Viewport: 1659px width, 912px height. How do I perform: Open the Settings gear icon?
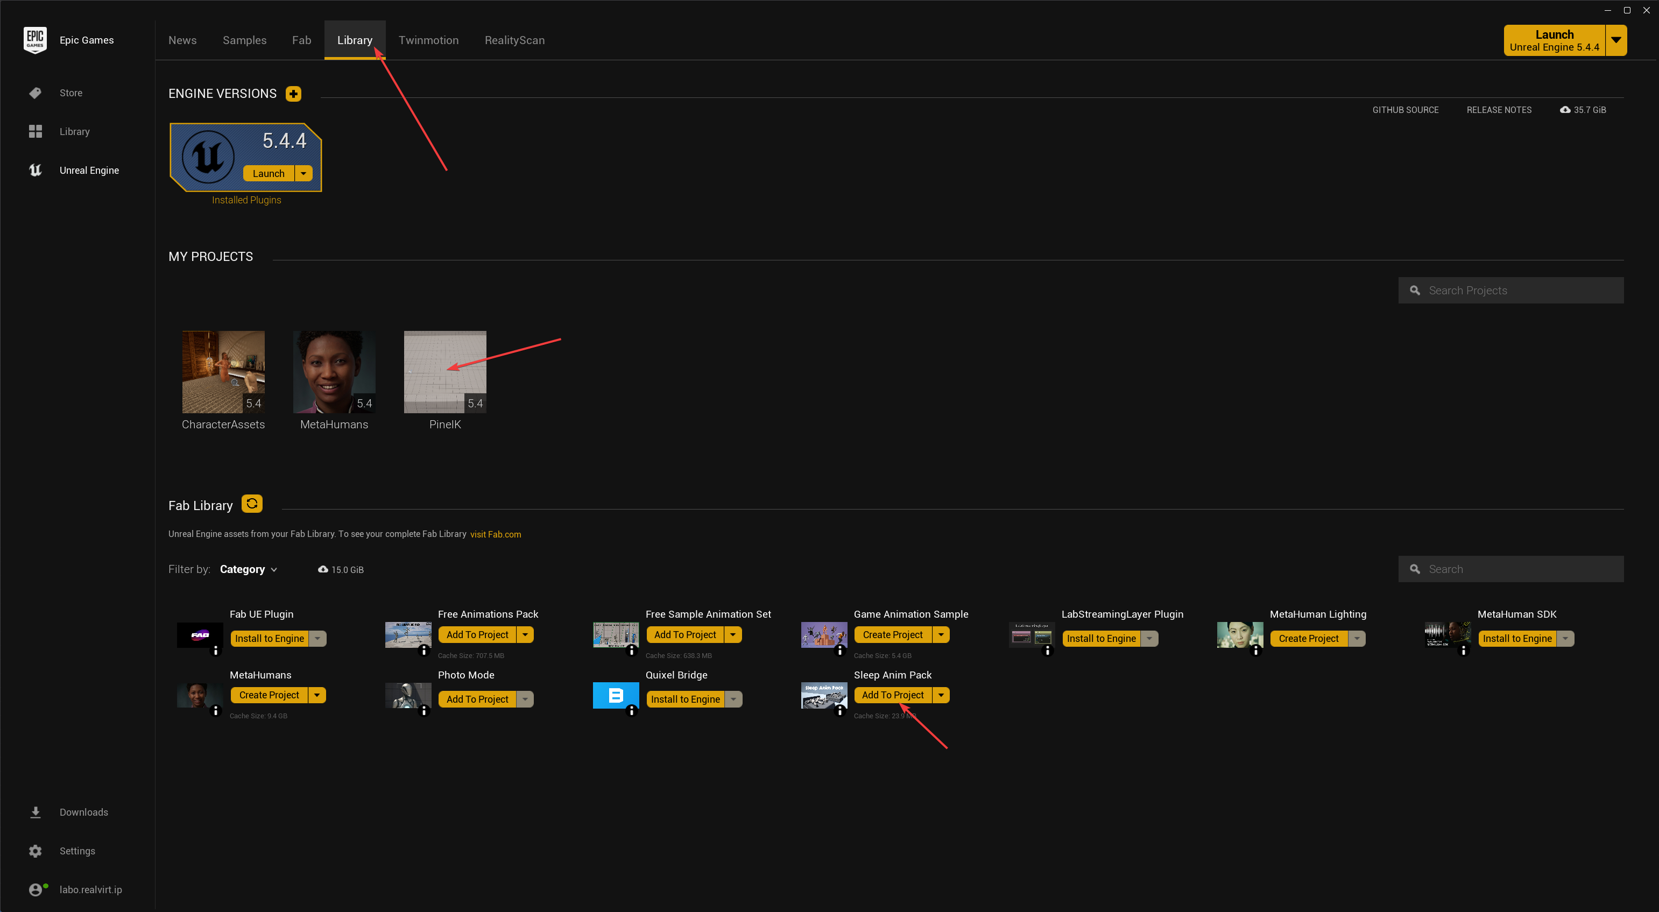(x=36, y=851)
